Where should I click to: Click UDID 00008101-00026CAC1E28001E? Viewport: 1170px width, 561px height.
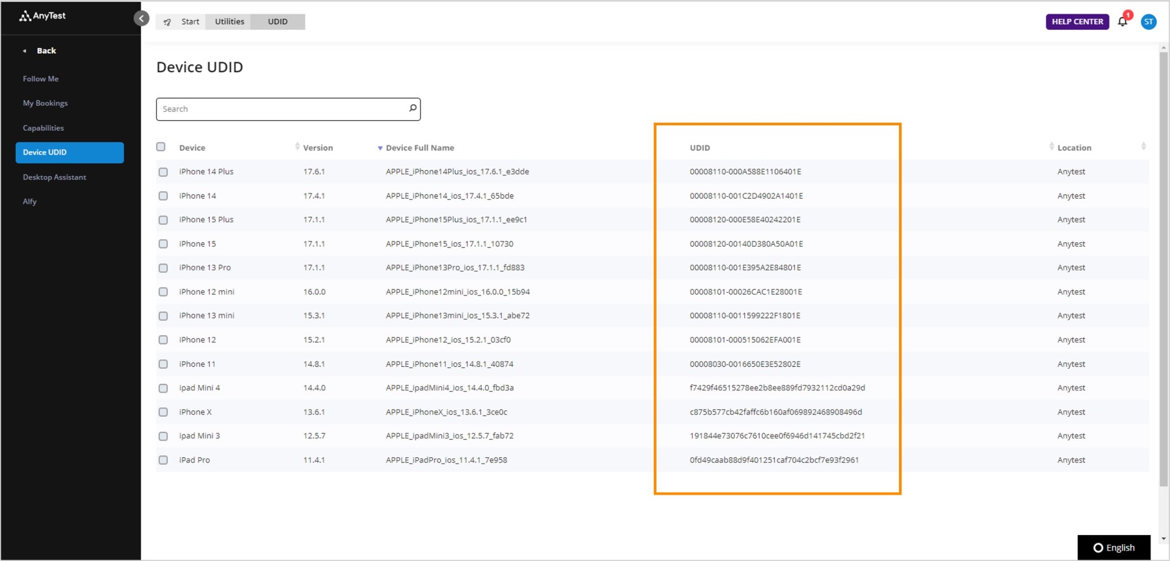coord(746,292)
